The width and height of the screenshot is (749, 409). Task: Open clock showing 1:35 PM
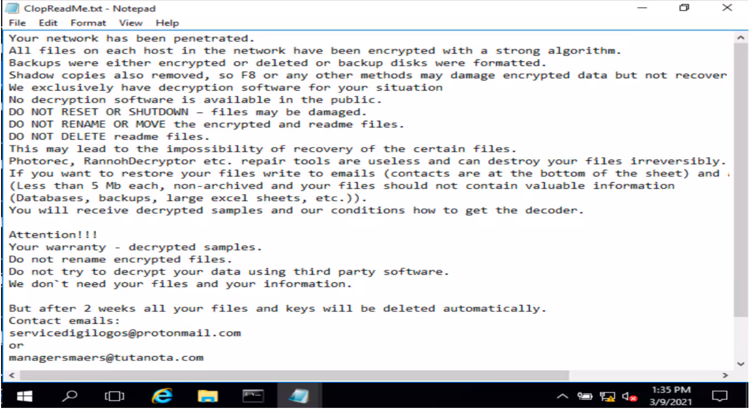point(671,396)
